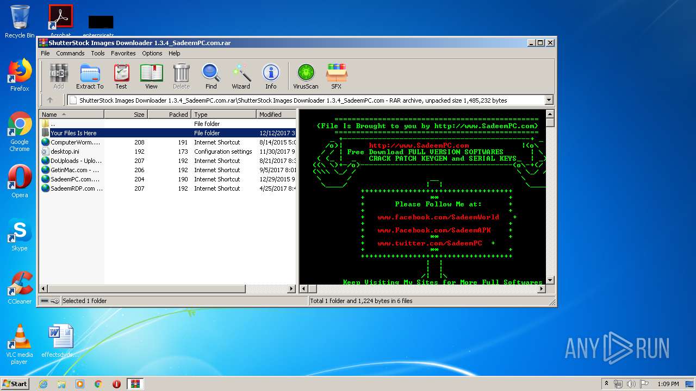The height and width of the screenshot is (391, 696).
Task: Click the Find toolbar icon
Action: [x=211, y=76]
